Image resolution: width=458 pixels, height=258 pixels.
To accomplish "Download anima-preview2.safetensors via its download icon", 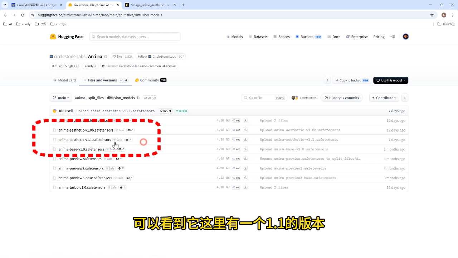I will coord(245,168).
